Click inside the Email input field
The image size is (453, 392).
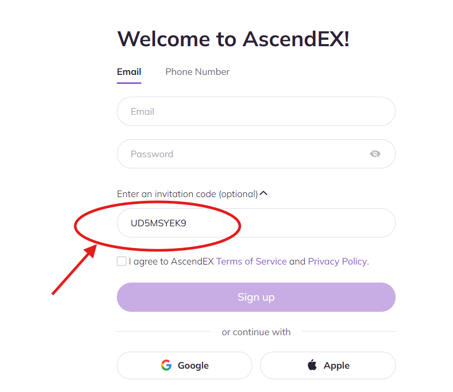pos(256,111)
